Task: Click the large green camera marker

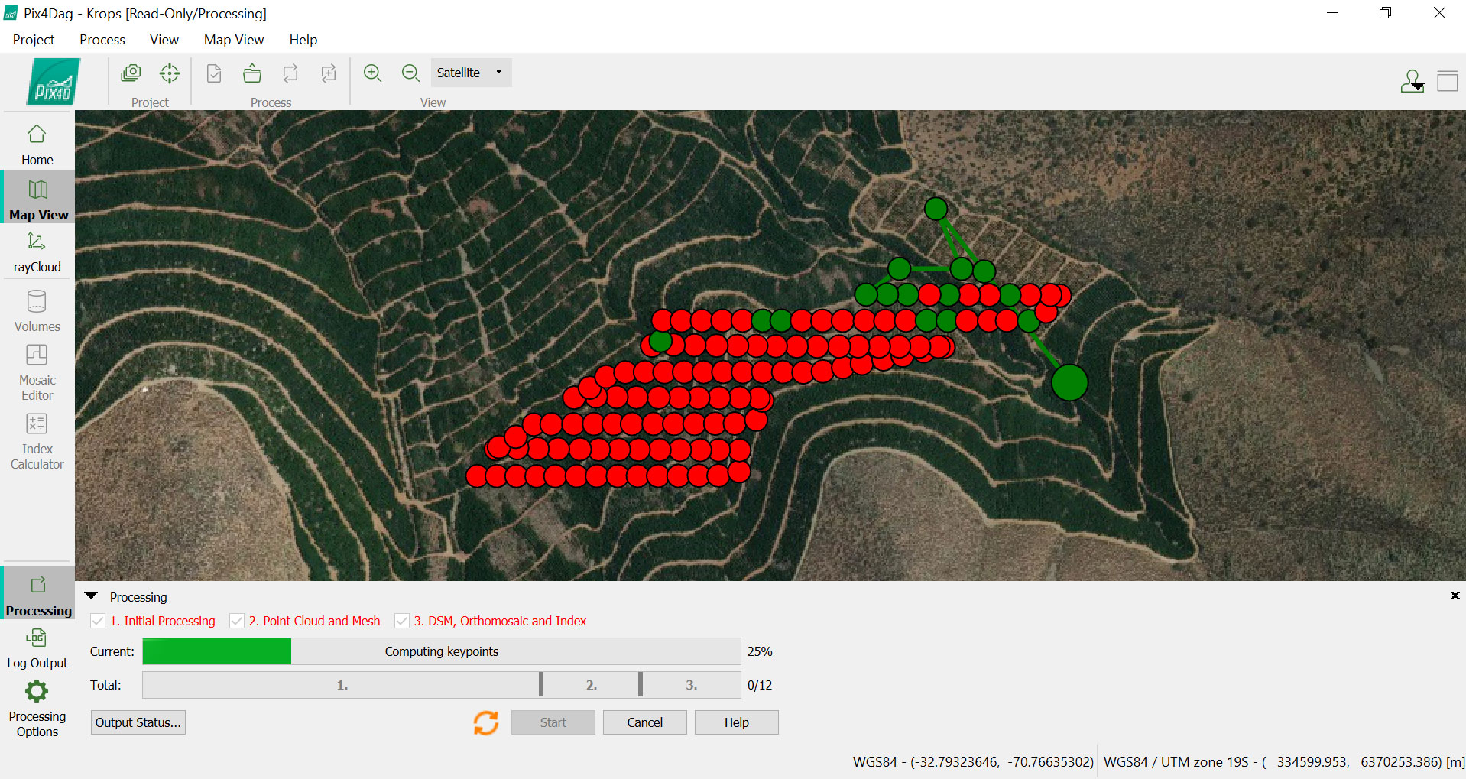Action: coord(1069,382)
